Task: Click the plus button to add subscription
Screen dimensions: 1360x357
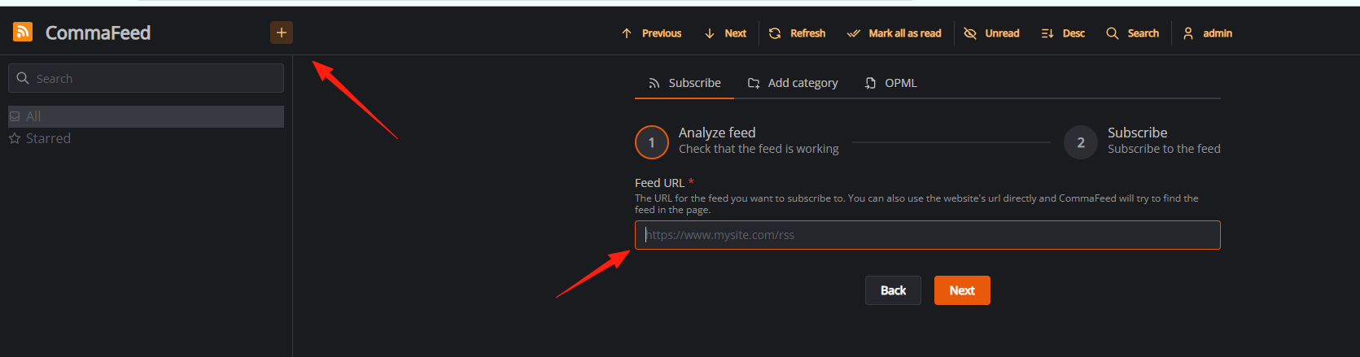Action: click(282, 33)
